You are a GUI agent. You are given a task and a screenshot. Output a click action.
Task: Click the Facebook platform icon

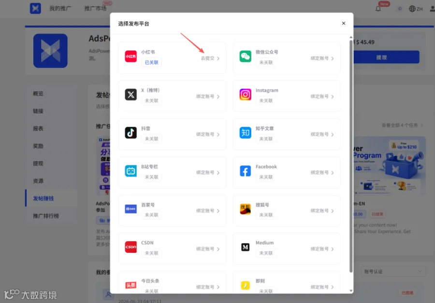point(245,171)
